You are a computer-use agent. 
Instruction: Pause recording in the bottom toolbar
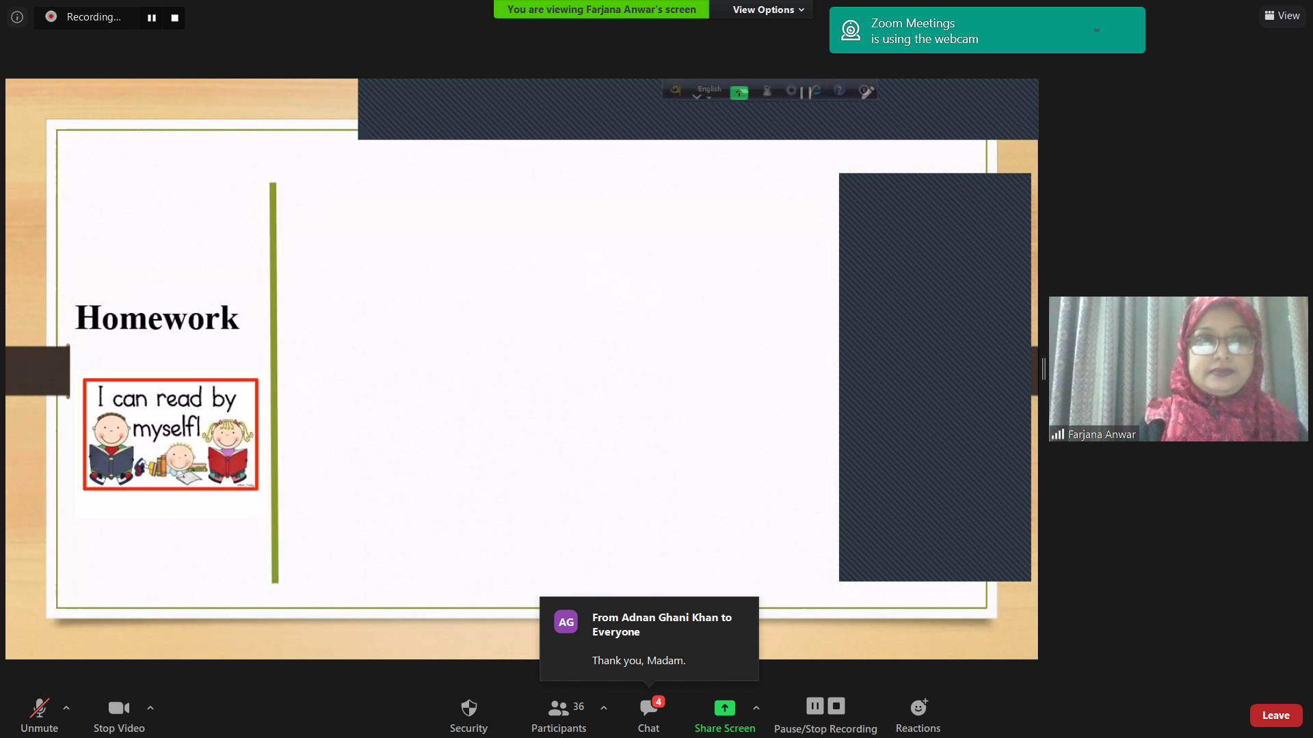click(815, 706)
